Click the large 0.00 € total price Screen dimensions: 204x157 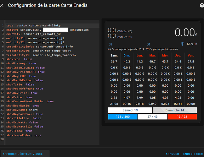pyautogui.click(x=186, y=32)
